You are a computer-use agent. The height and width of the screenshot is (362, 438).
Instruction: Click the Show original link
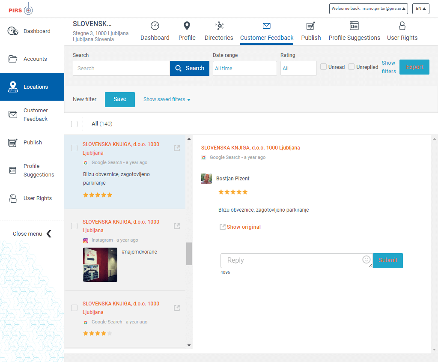tap(243, 227)
